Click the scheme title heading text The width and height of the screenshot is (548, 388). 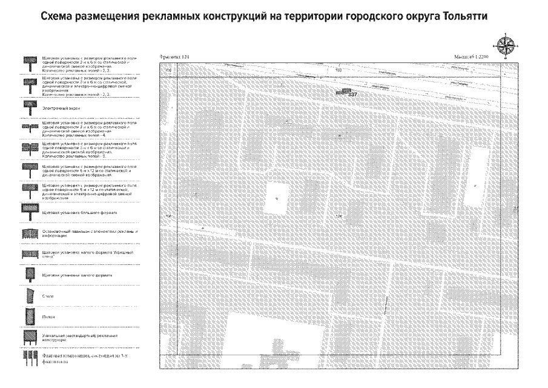click(x=274, y=17)
